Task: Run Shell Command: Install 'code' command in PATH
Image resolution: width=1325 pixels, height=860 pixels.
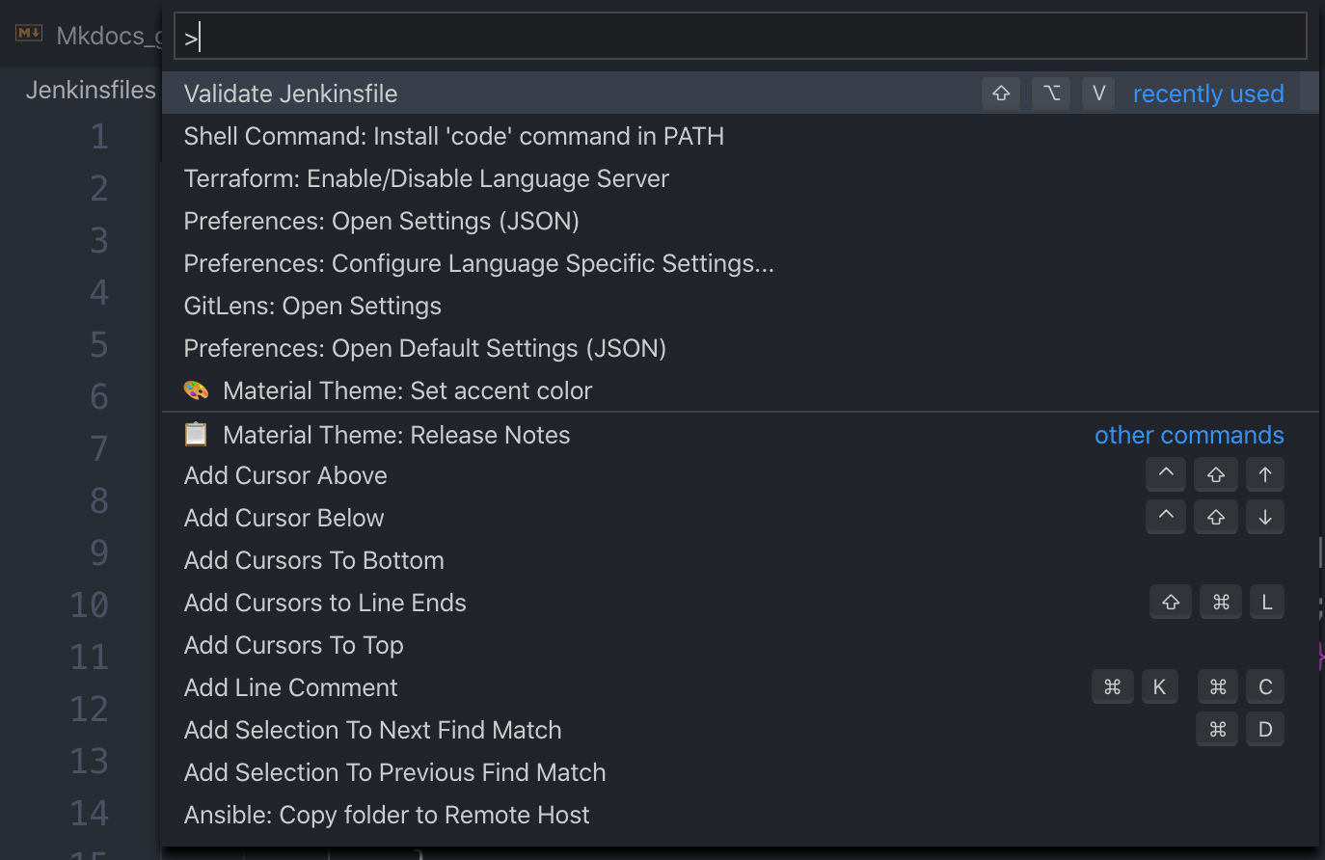Action: [x=453, y=136]
